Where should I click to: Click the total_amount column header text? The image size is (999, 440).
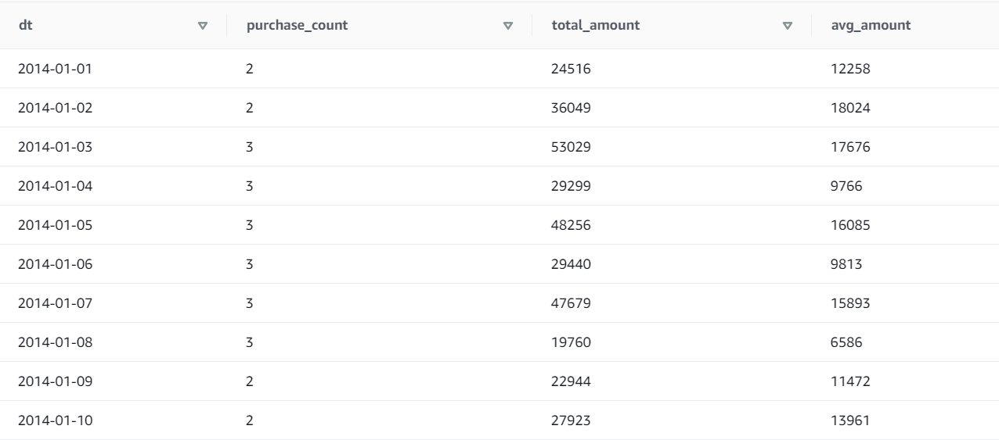click(x=595, y=26)
